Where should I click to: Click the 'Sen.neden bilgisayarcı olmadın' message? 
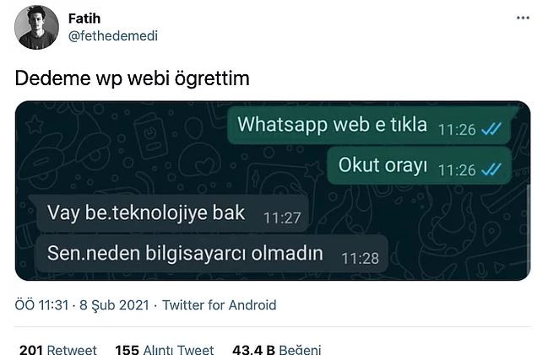pos(212,254)
